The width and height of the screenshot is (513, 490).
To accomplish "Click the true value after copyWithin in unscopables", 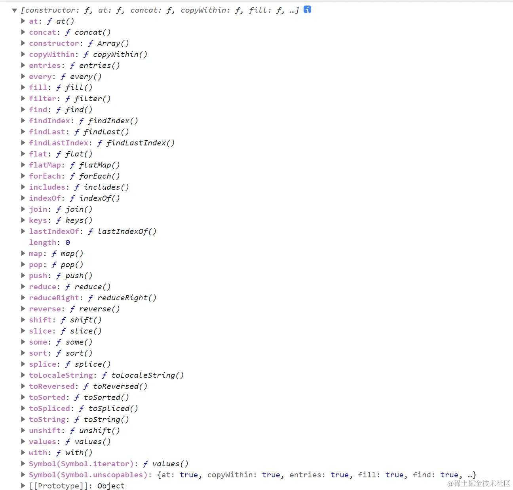I will point(271,475).
